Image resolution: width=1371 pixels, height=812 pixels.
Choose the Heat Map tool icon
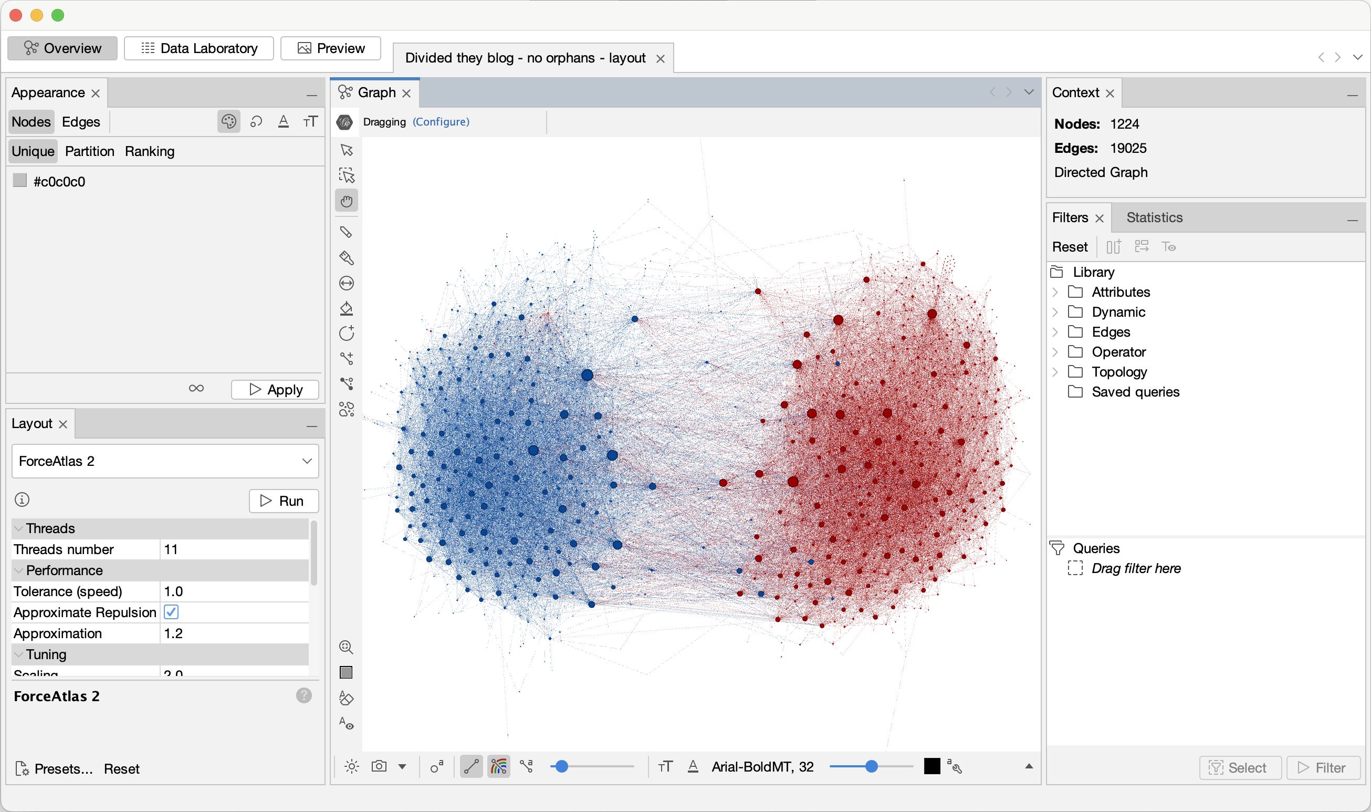click(x=347, y=409)
